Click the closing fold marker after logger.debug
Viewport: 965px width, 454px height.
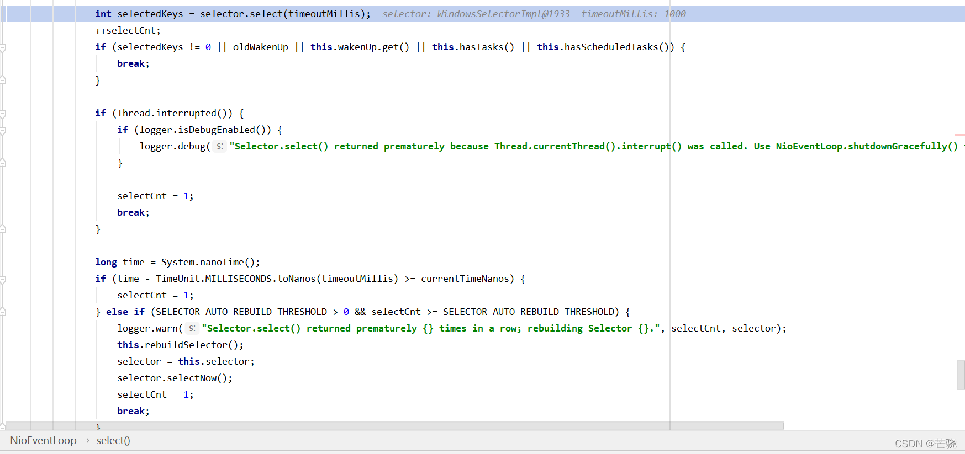(x=3, y=163)
